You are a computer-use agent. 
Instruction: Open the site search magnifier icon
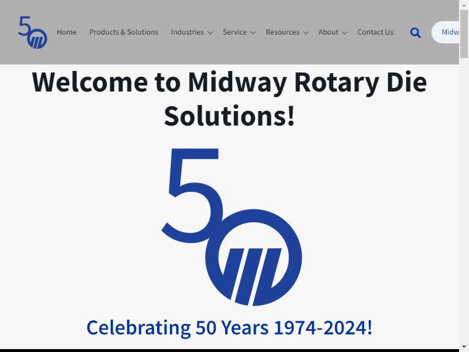pos(415,33)
